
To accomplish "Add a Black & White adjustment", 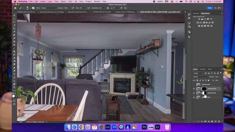I will [x=203, y=23].
